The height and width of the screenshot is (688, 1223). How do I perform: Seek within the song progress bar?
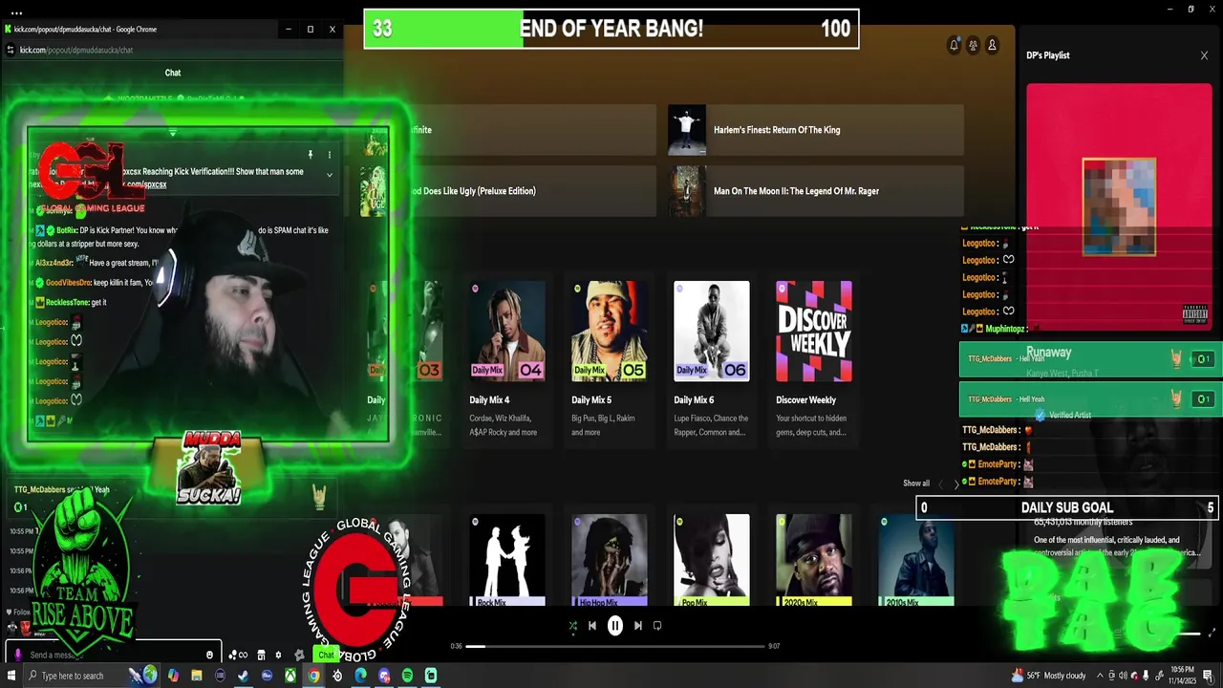pyautogui.click(x=616, y=646)
